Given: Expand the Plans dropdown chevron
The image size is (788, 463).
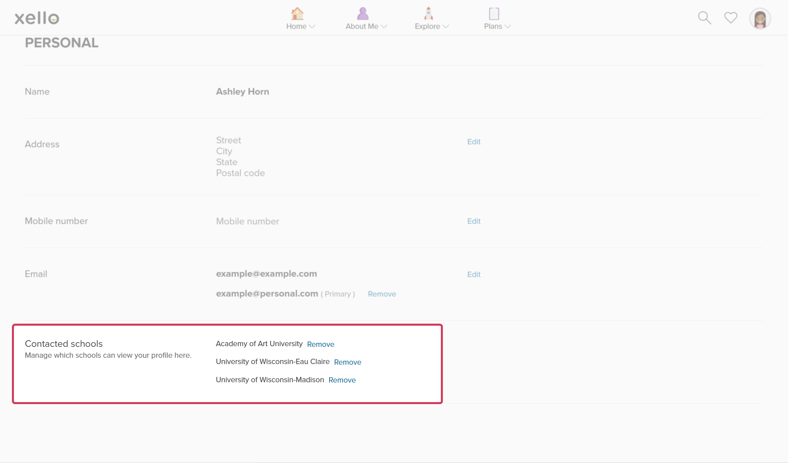Looking at the screenshot, I should 508,27.
